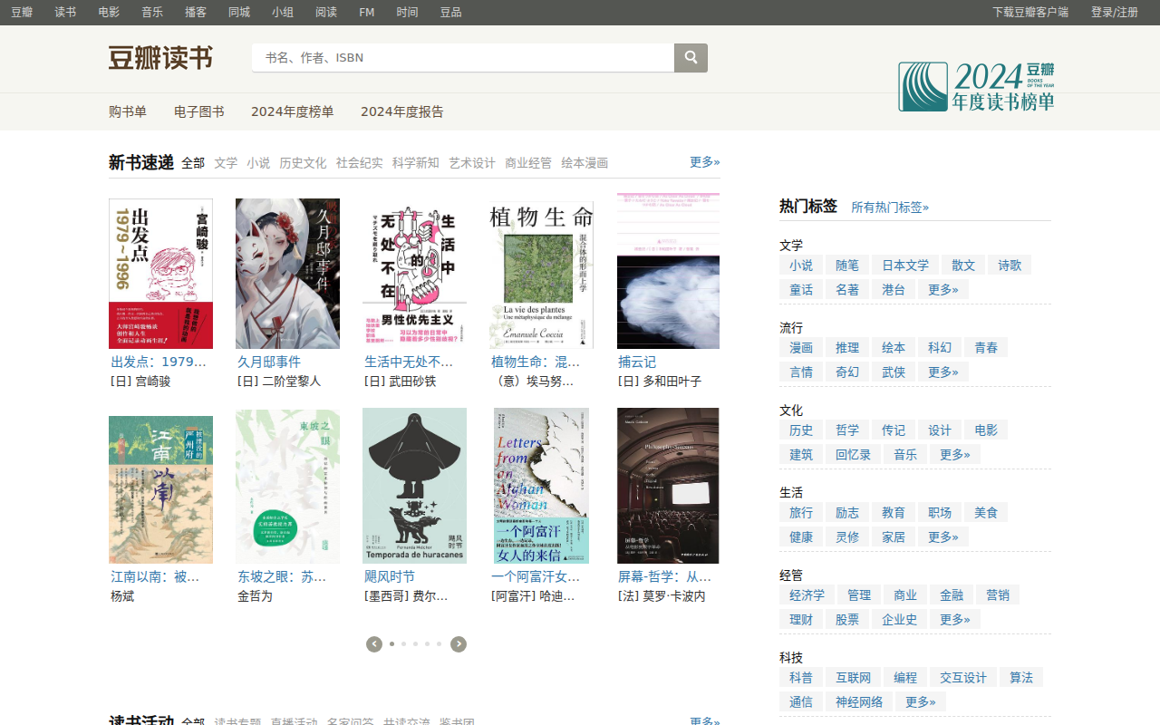Viewport: 1160px width, 725px height.
Task: Click the 励志 tag
Action: [x=847, y=512]
